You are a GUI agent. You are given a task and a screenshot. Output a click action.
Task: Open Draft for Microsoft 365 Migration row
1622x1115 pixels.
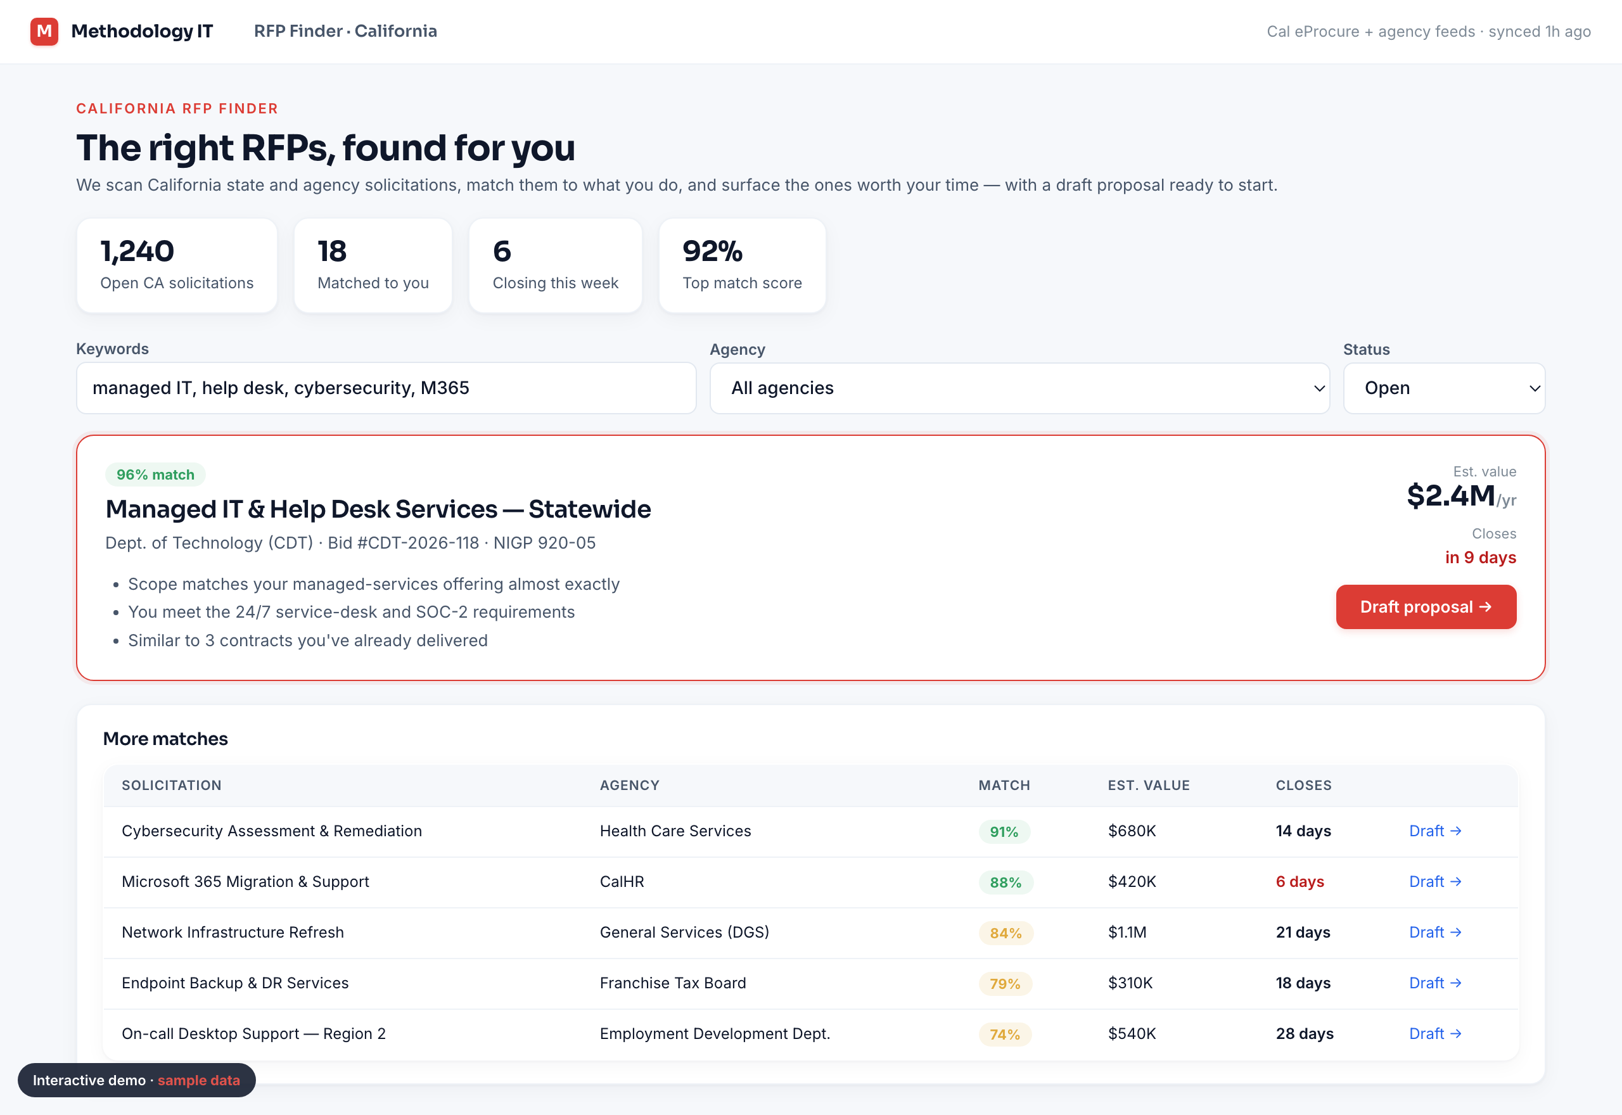(x=1435, y=882)
